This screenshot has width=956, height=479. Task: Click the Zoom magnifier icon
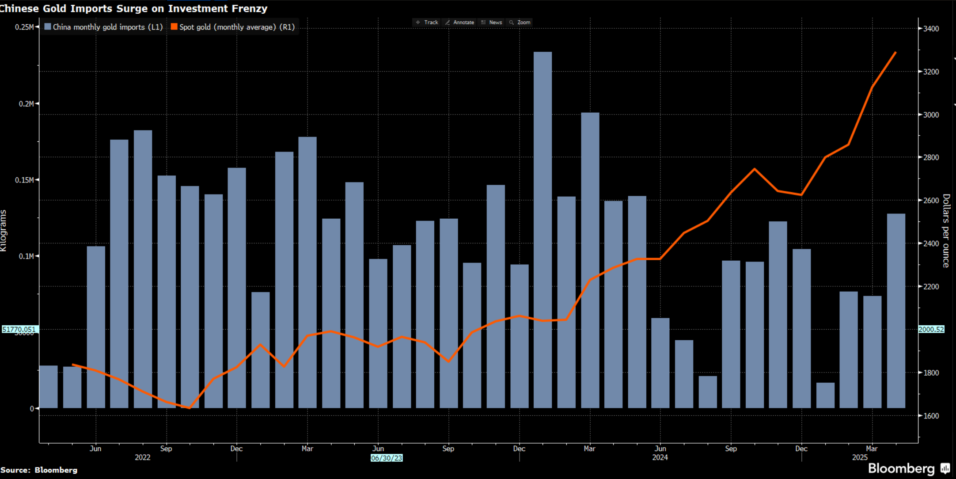[x=512, y=23]
